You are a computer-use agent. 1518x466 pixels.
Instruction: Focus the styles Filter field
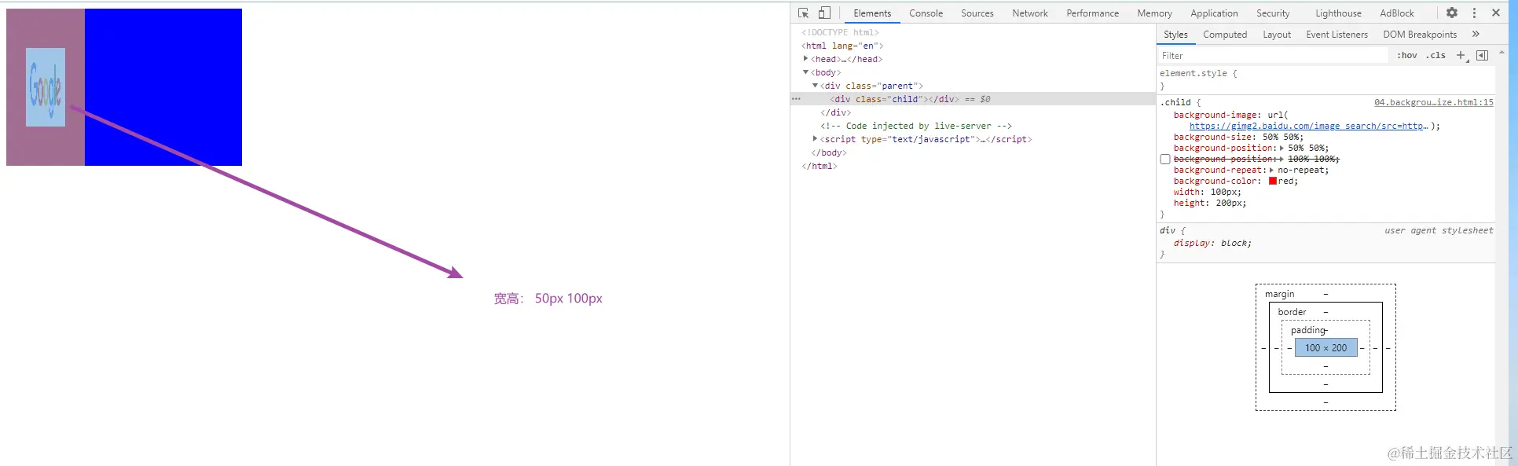1273,56
